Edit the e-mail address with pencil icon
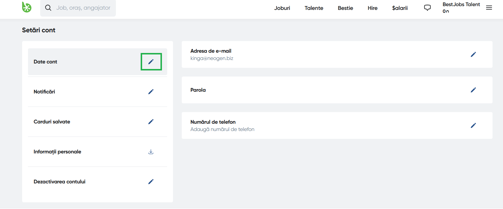Viewport: 503px width, 209px height. [x=473, y=54]
